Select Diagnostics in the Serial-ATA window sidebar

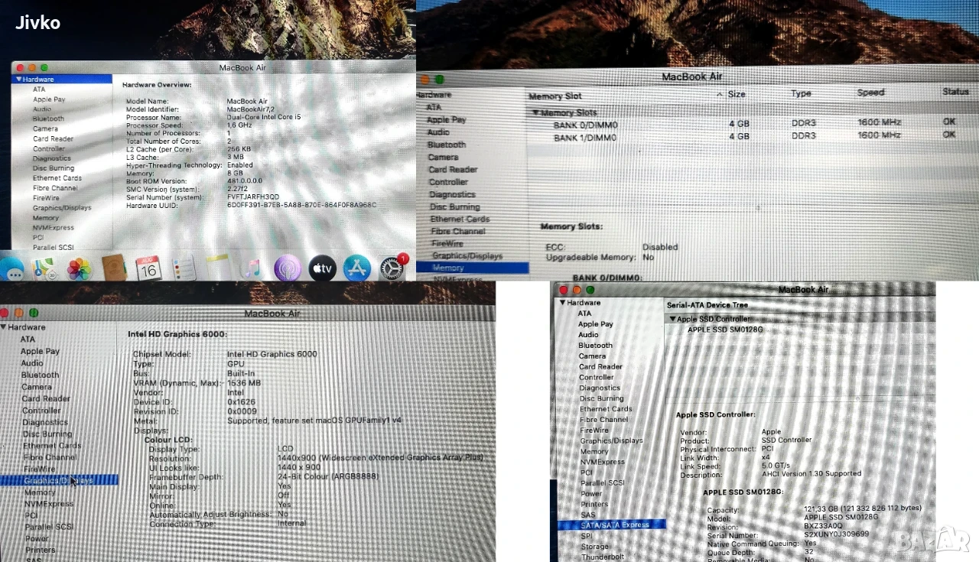[x=600, y=388]
